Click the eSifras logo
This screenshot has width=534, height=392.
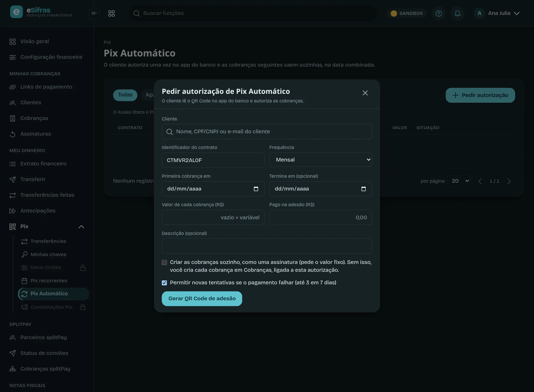(41, 12)
